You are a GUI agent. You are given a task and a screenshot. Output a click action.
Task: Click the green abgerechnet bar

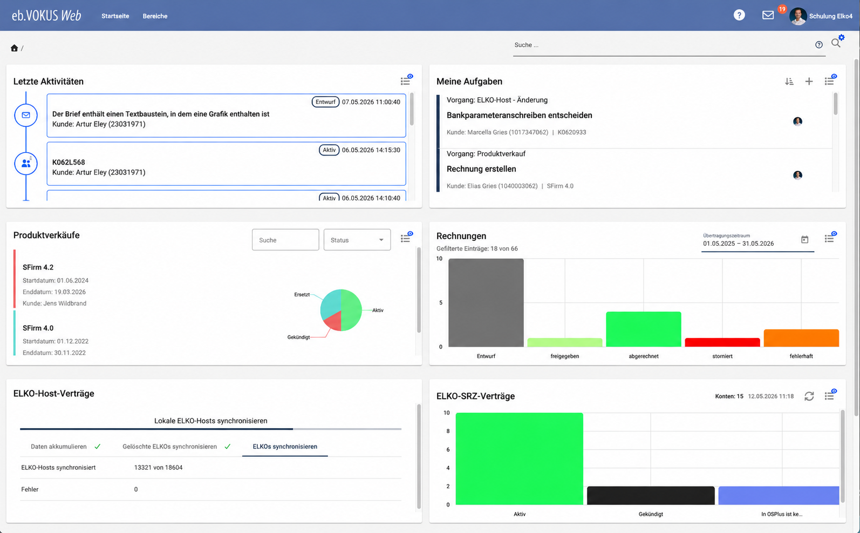pos(643,329)
